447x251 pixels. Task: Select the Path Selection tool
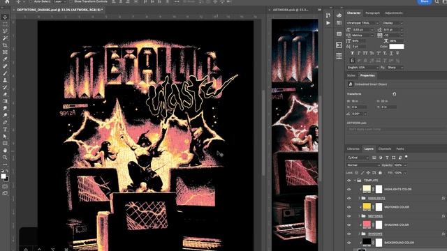pos(5,137)
